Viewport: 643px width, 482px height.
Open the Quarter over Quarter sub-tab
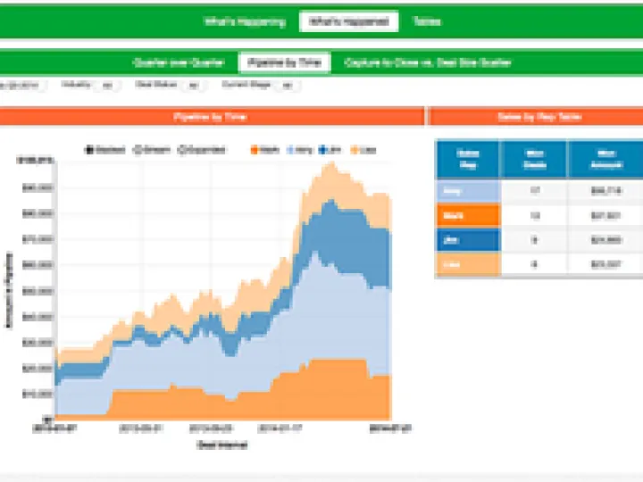tap(179, 62)
